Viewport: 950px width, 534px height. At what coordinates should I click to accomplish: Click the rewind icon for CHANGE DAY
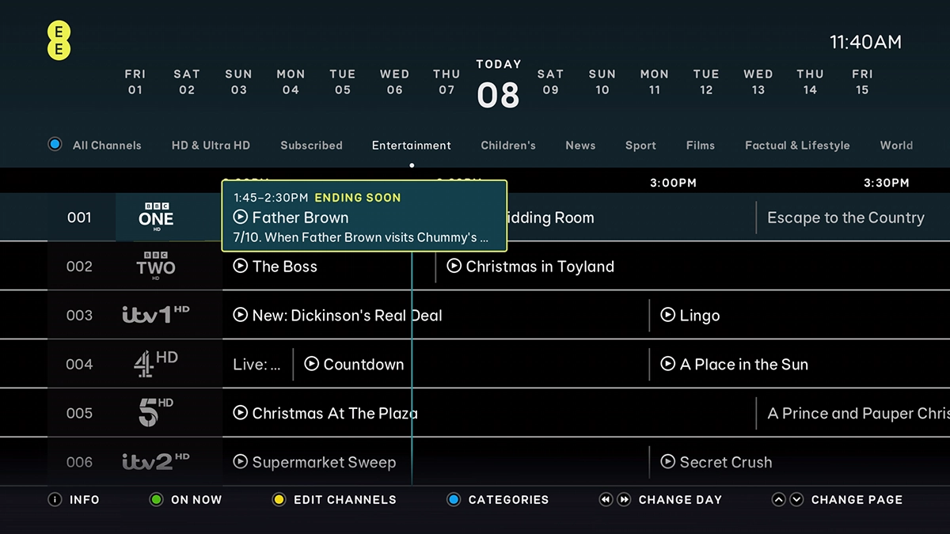pyautogui.click(x=606, y=499)
